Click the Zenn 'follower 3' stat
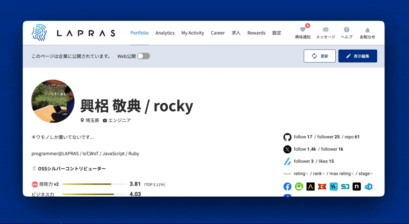This screenshot has height=224, width=409. [304, 161]
